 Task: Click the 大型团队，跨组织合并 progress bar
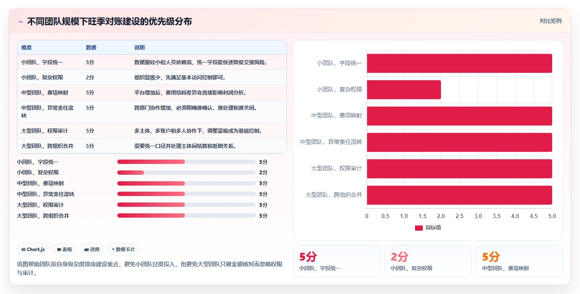(186, 216)
